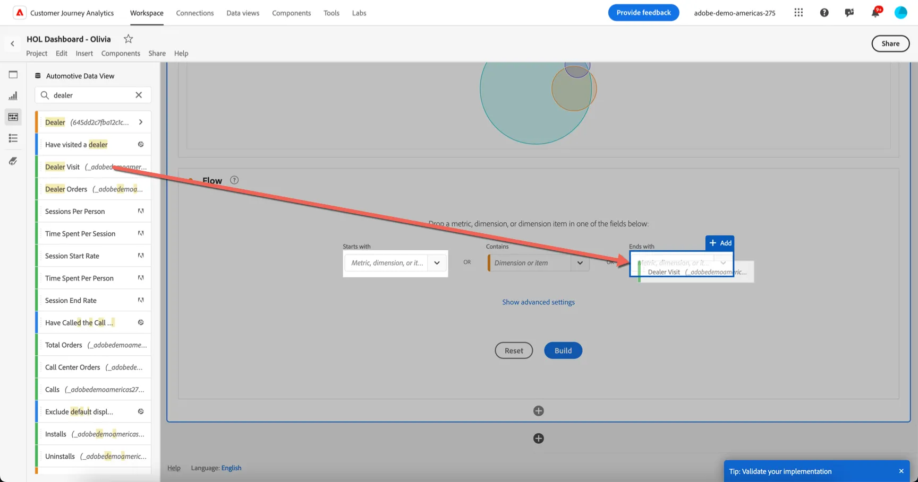Screen dimensions: 918x482
Task: Select the Dealer Orders metric
Action: (x=93, y=189)
